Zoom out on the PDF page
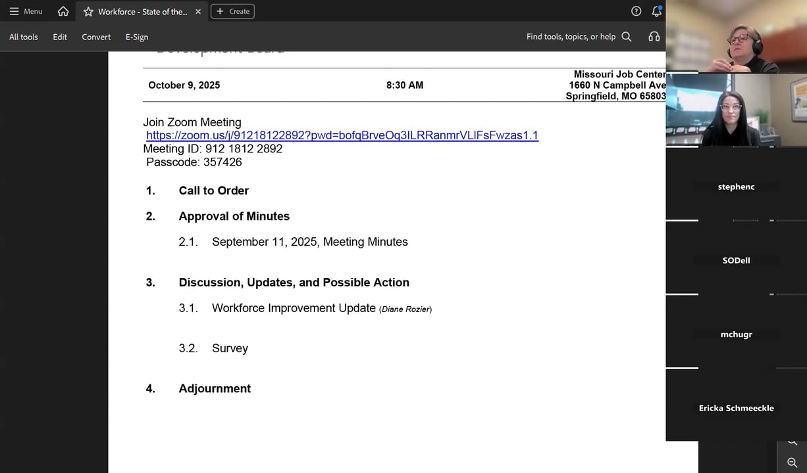Screen dimensions: 807x473 [793, 462]
